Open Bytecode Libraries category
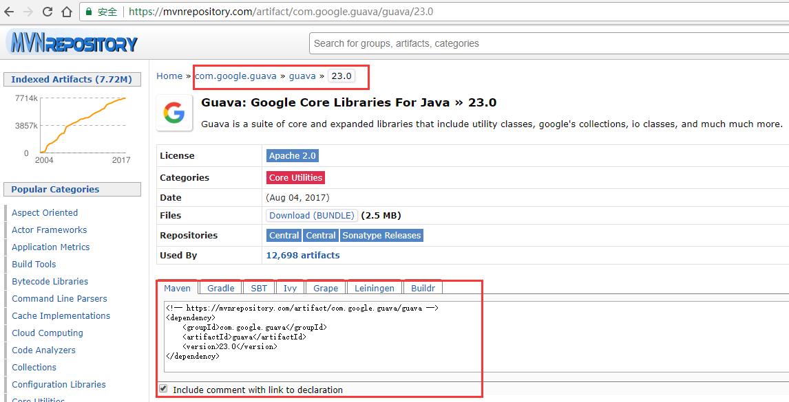Image resolution: width=789 pixels, height=402 pixels. (50, 282)
